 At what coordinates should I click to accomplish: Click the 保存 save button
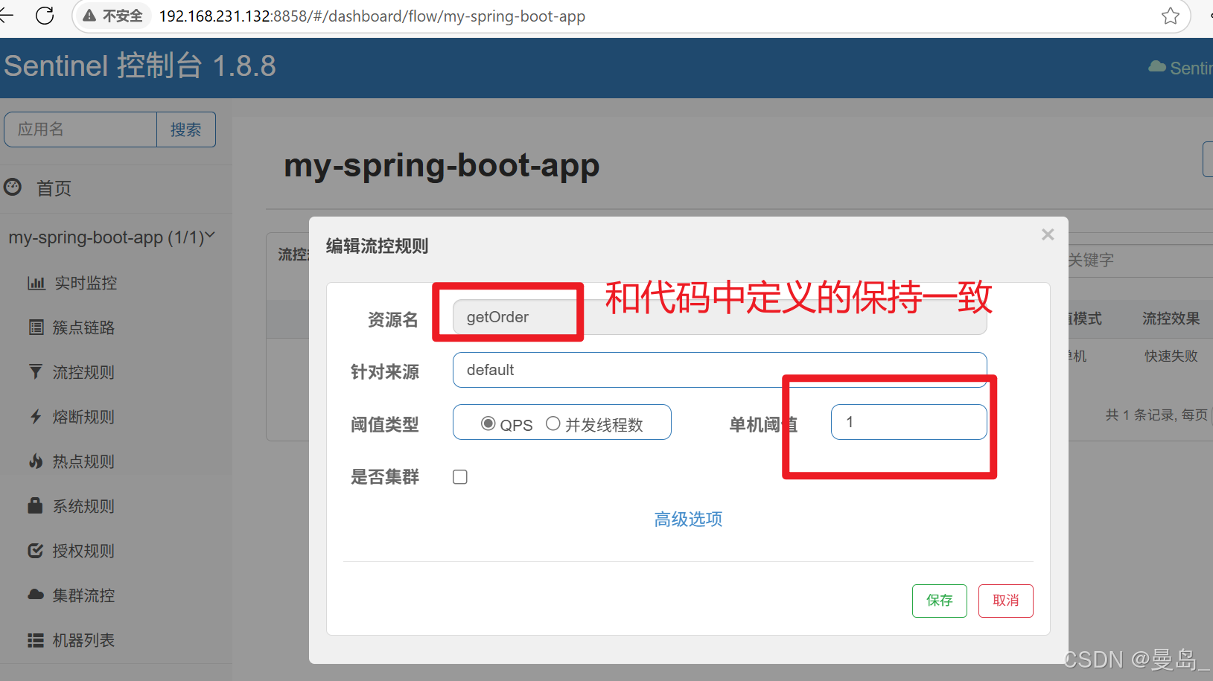(940, 601)
